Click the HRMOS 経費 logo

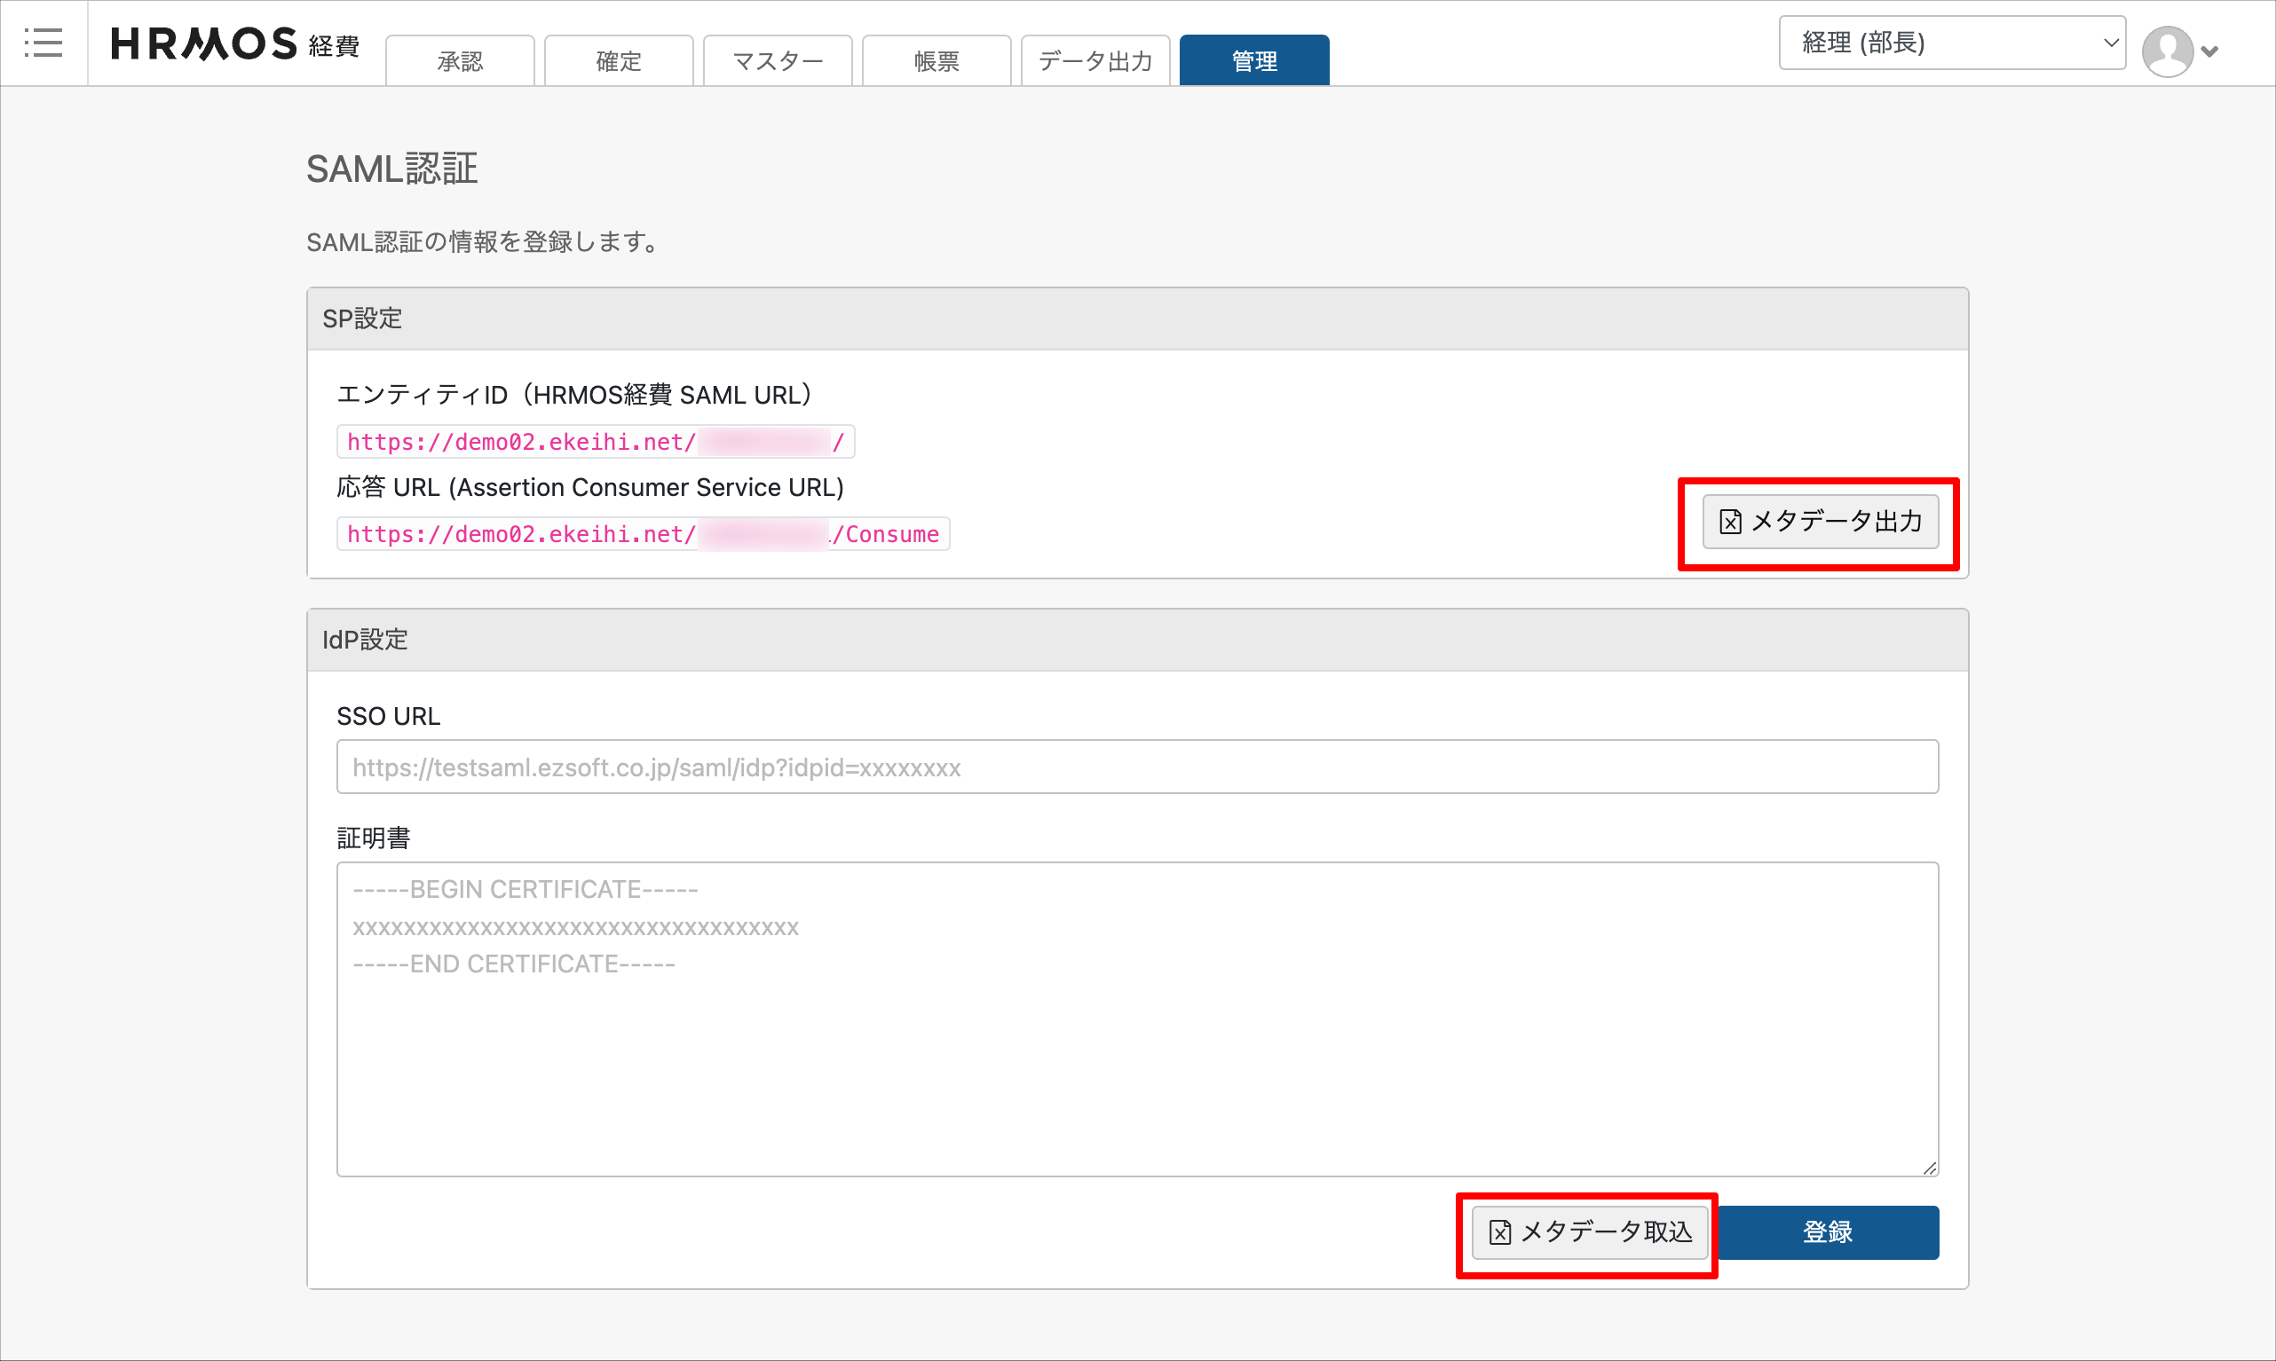235,44
